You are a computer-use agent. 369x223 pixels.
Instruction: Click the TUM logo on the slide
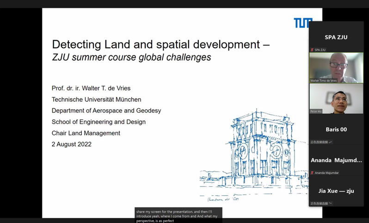303,23
